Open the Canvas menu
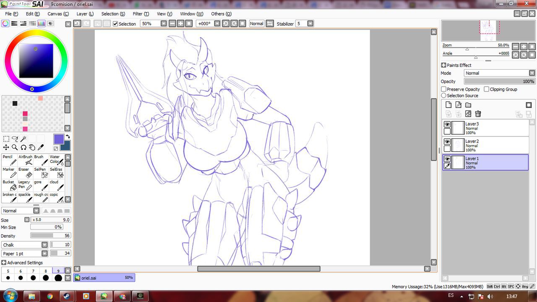The width and height of the screenshot is (537, 302). click(x=58, y=14)
